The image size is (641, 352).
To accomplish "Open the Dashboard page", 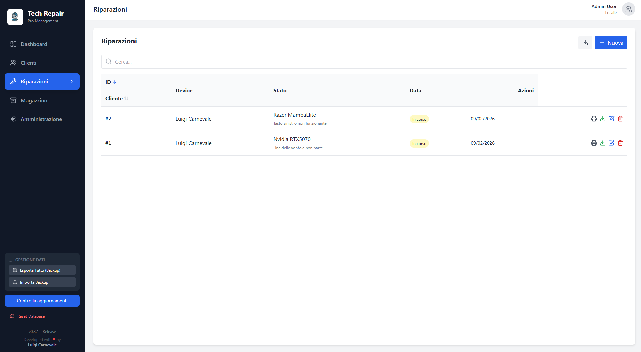I will (34, 44).
